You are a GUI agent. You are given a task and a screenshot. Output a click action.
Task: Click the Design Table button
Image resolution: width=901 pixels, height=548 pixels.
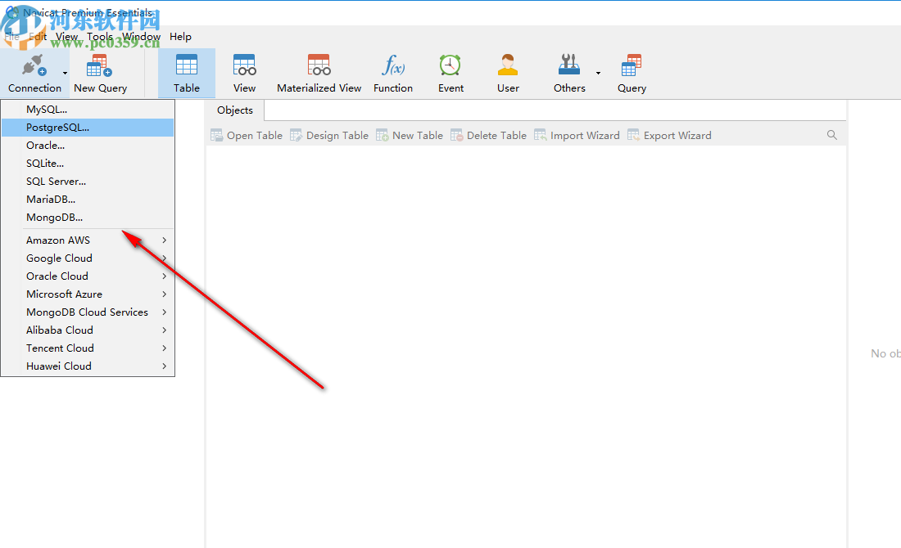[x=329, y=136]
